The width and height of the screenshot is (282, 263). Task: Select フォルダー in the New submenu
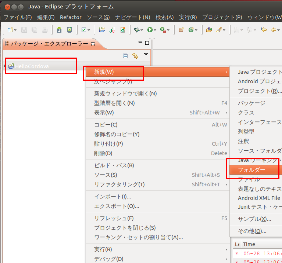256,170
